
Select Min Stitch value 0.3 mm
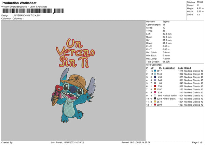(x=166, y=55)
